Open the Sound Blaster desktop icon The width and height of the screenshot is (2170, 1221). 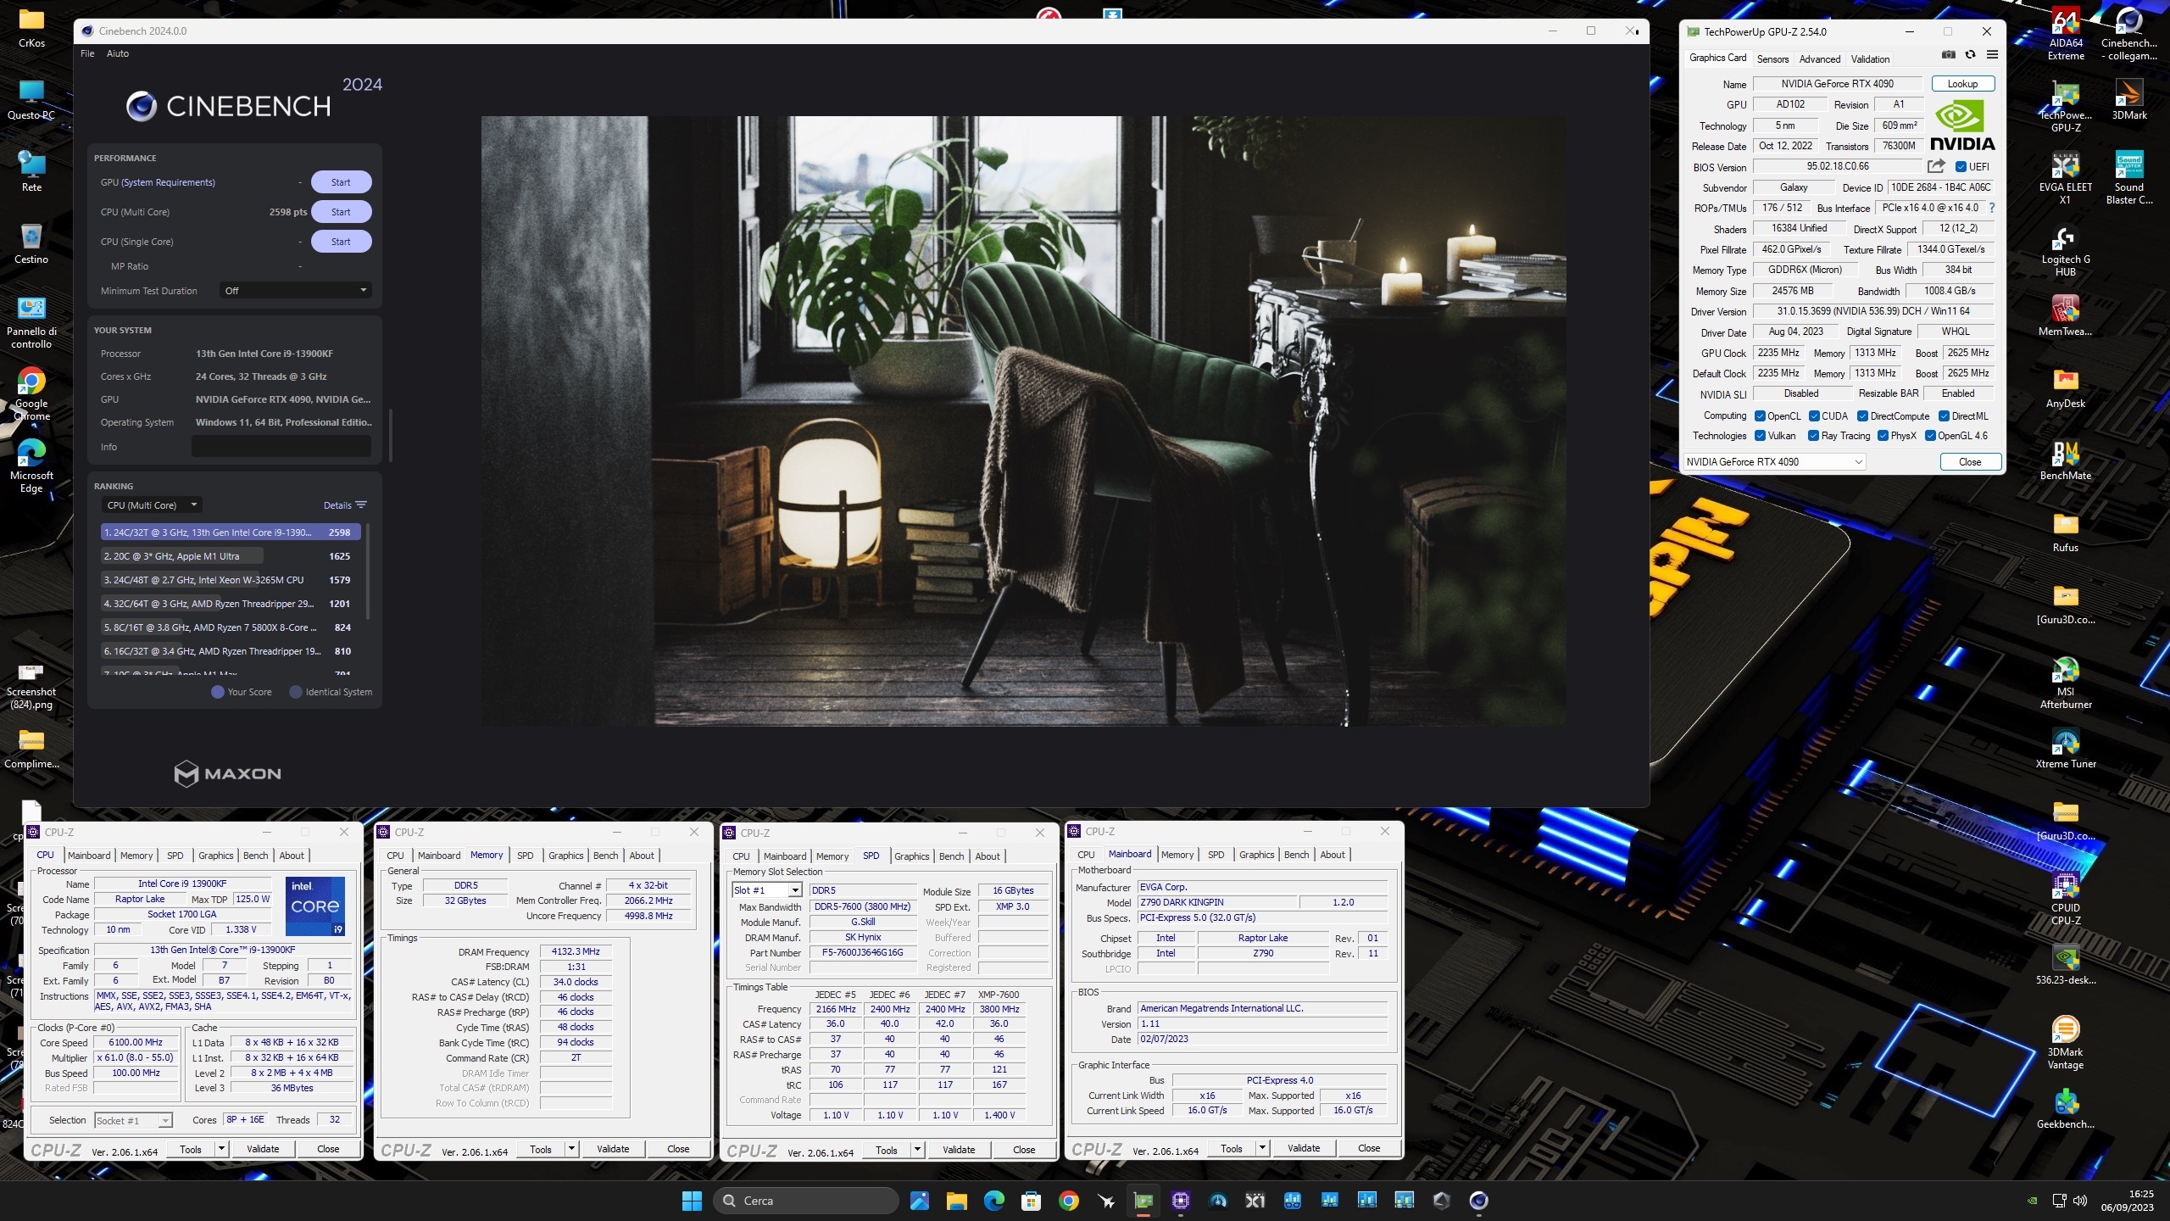[x=2128, y=178]
